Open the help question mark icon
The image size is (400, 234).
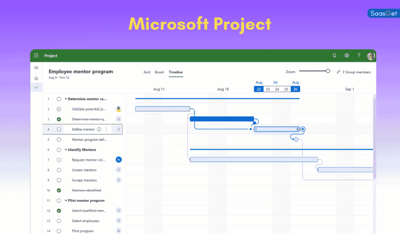(359, 55)
